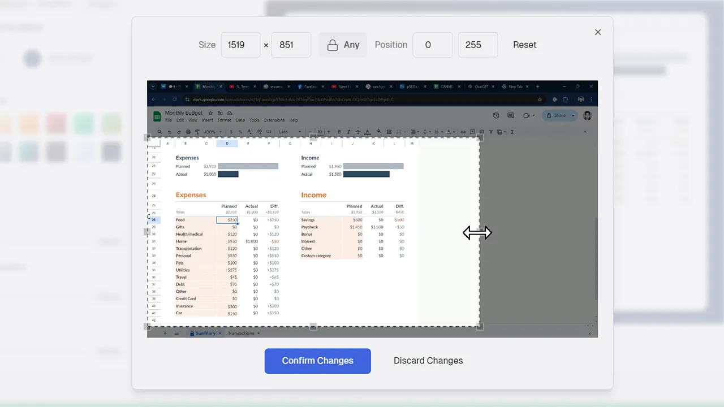Click the Confirm Changes button
Viewport: 724px width, 407px height.
coord(317,361)
